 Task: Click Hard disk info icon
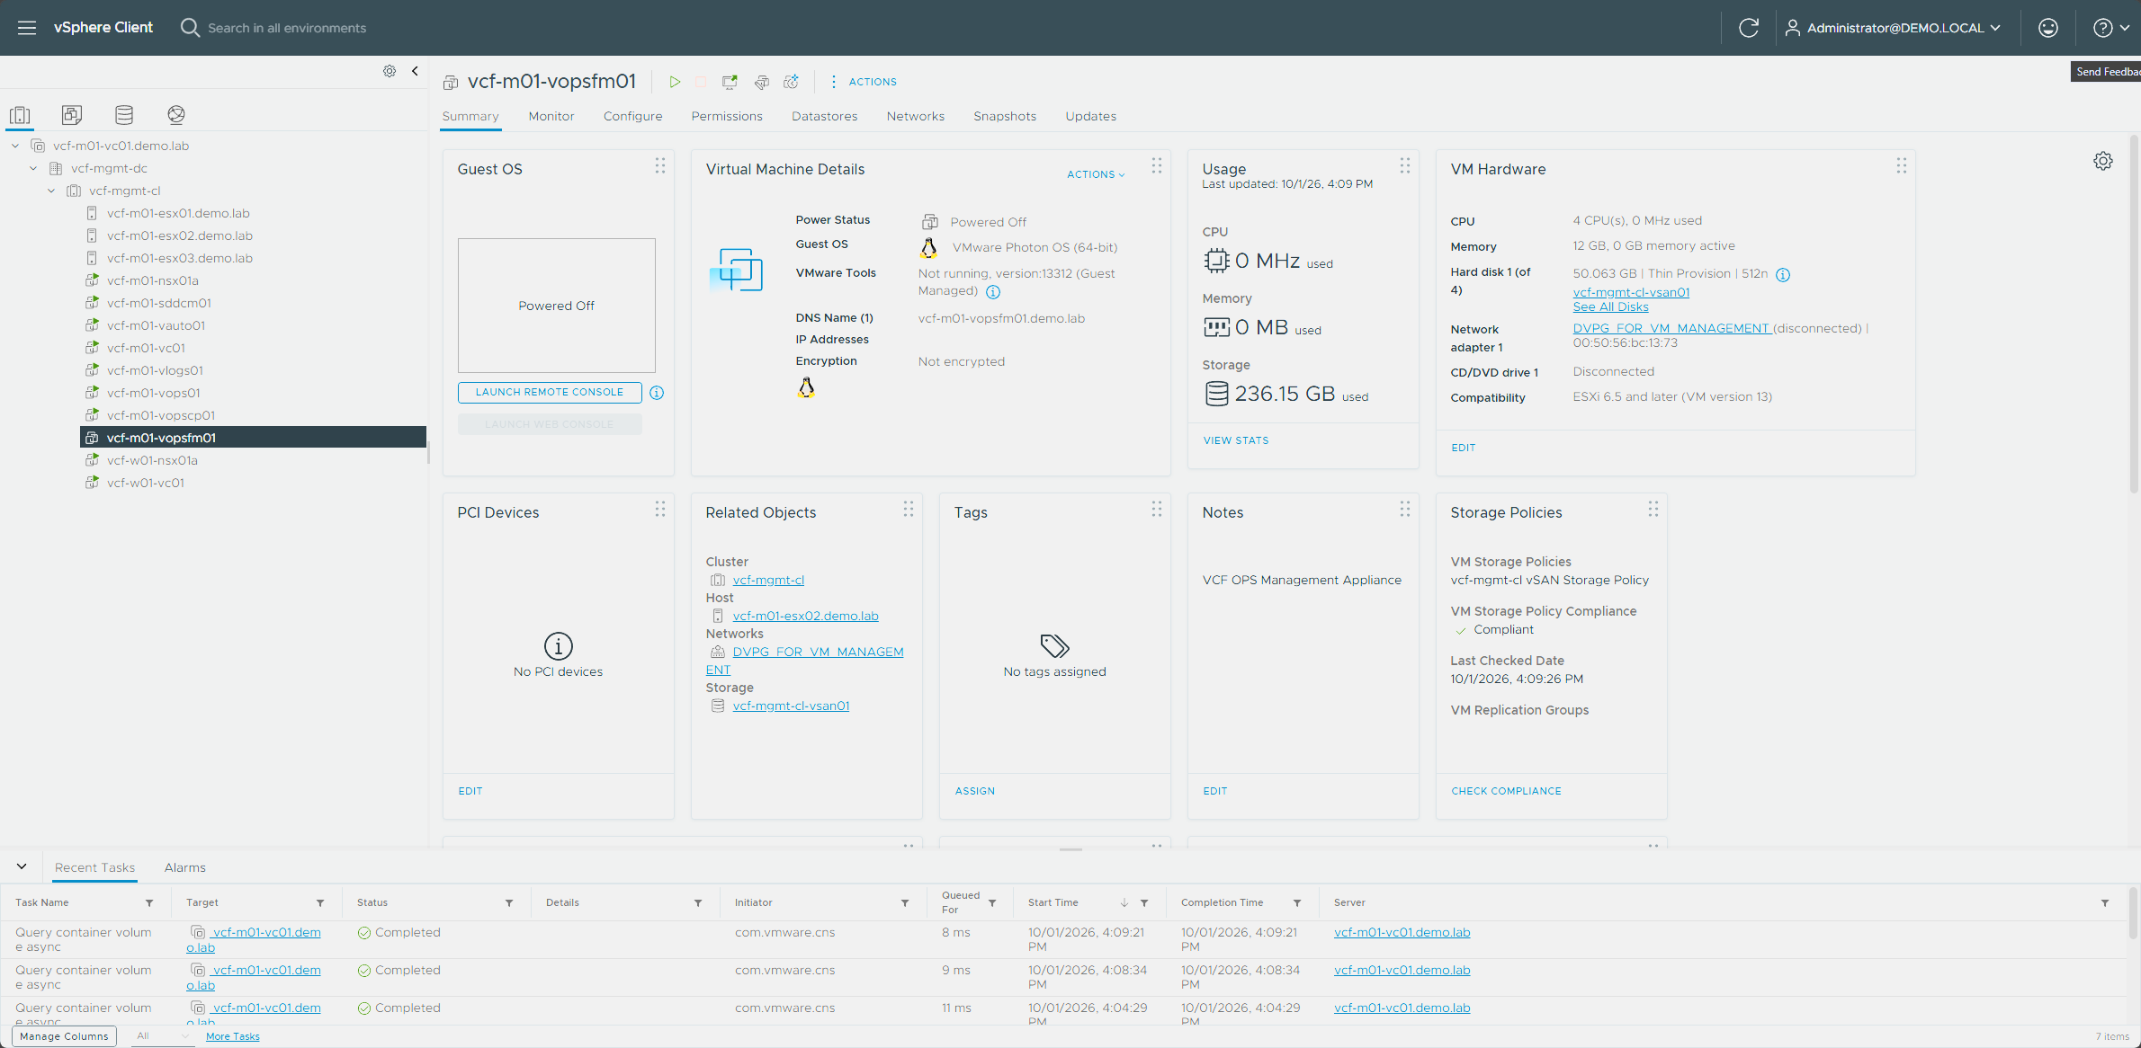[1783, 275]
